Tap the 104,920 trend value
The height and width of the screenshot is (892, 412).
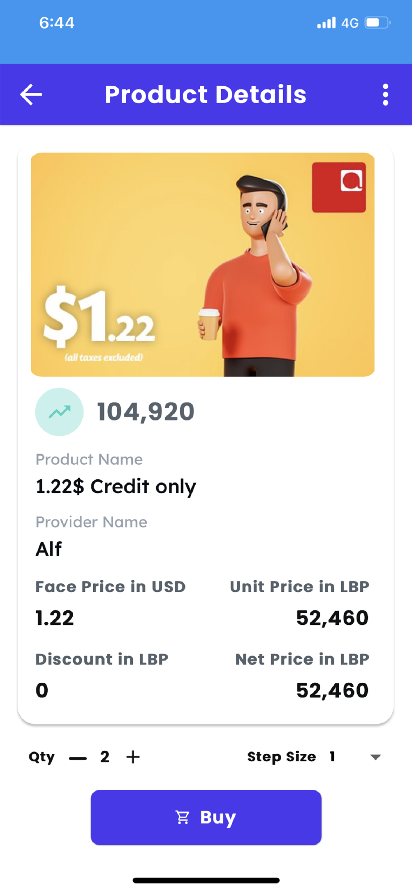[146, 411]
